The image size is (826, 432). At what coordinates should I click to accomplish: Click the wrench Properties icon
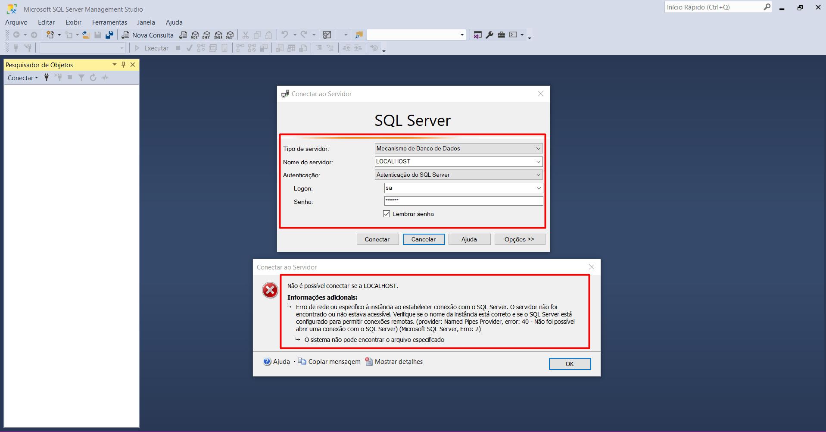(x=489, y=35)
